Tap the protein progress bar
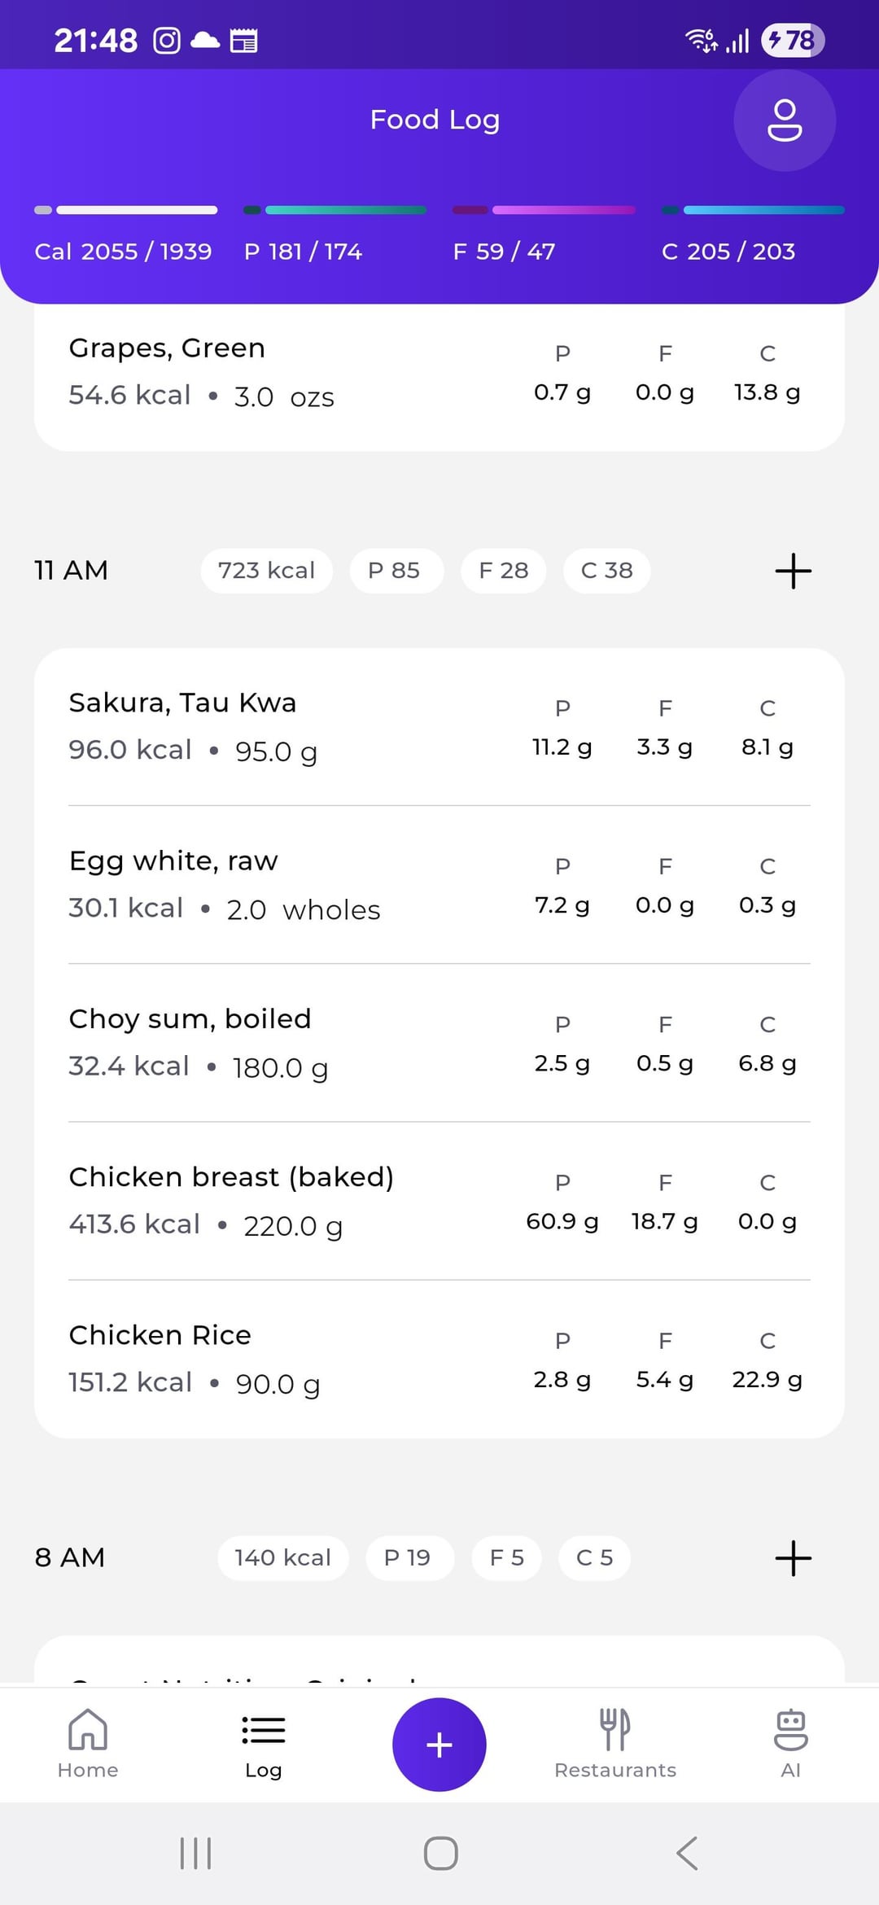Image resolution: width=879 pixels, height=1905 pixels. click(x=335, y=210)
